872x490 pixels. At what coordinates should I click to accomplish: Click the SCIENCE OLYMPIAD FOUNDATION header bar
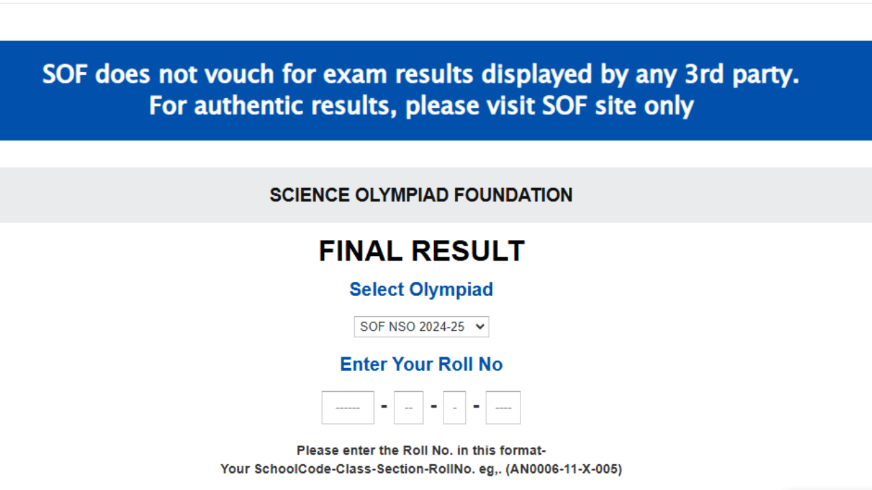(x=421, y=195)
